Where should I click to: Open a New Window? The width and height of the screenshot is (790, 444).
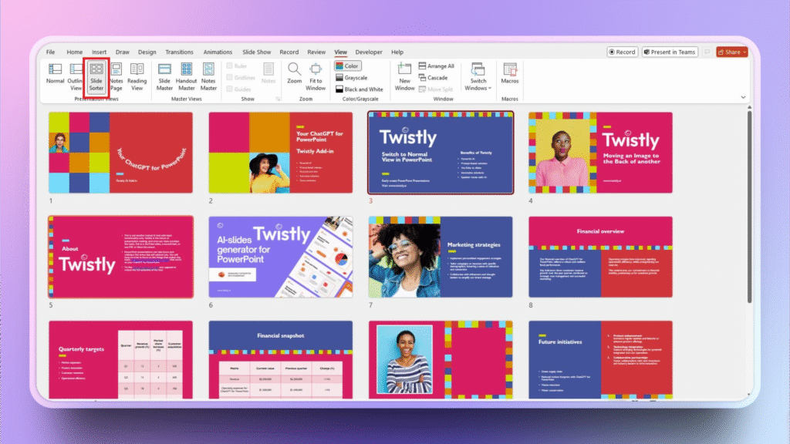404,73
